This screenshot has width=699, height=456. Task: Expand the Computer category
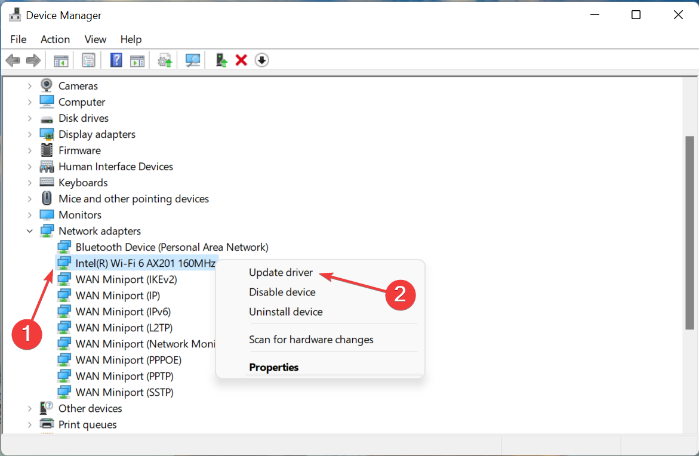pyautogui.click(x=29, y=102)
